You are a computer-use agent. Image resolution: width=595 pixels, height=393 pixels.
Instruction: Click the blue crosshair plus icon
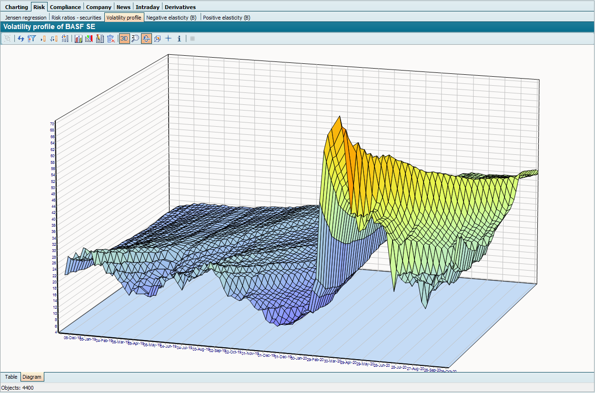pyautogui.click(x=168, y=39)
